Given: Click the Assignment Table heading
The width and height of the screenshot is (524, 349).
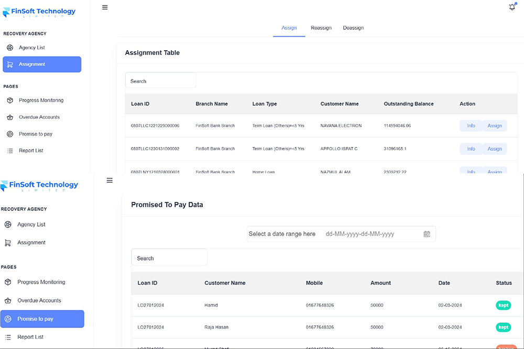Looking at the screenshot, I should (x=152, y=53).
